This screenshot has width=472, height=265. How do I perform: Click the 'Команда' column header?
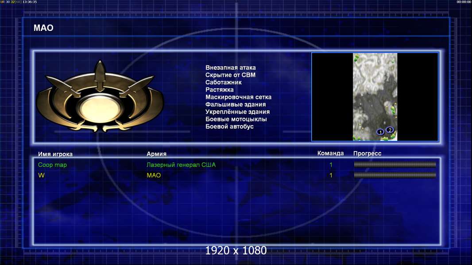coord(330,153)
